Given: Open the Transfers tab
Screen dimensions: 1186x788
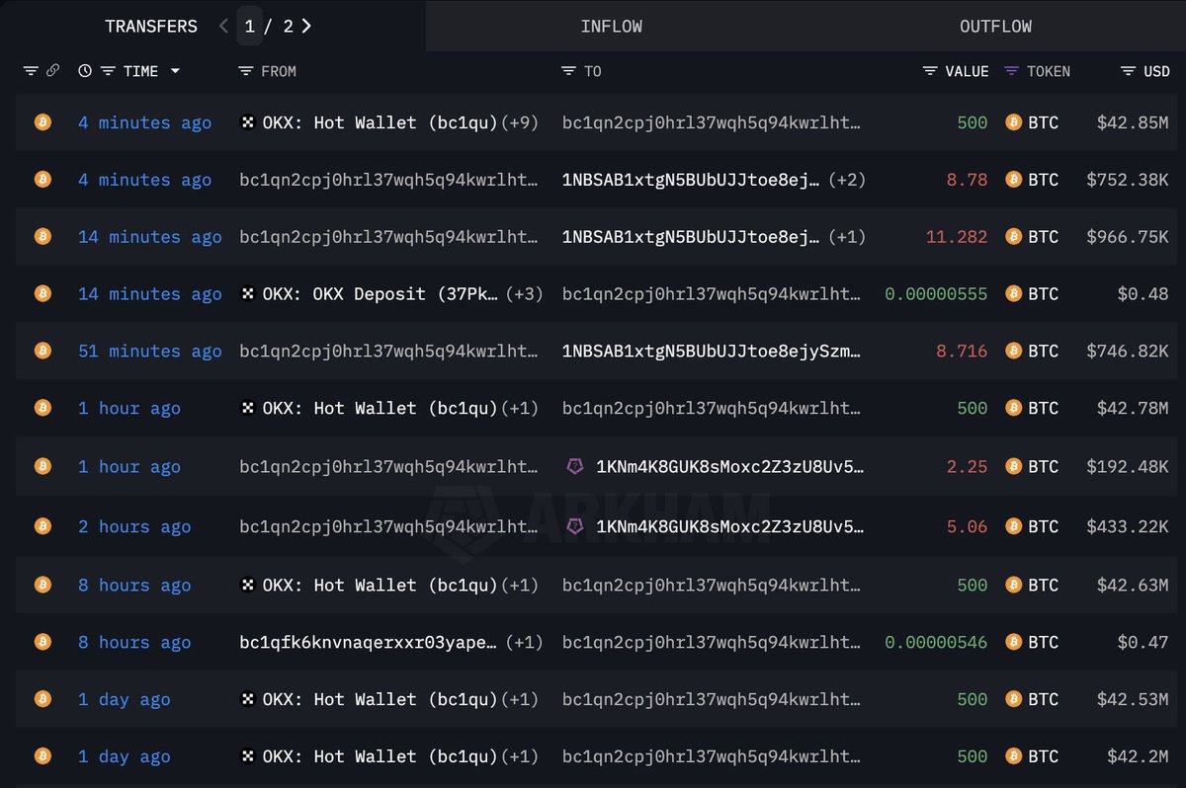Looking at the screenshot, I should pos(151,27).
